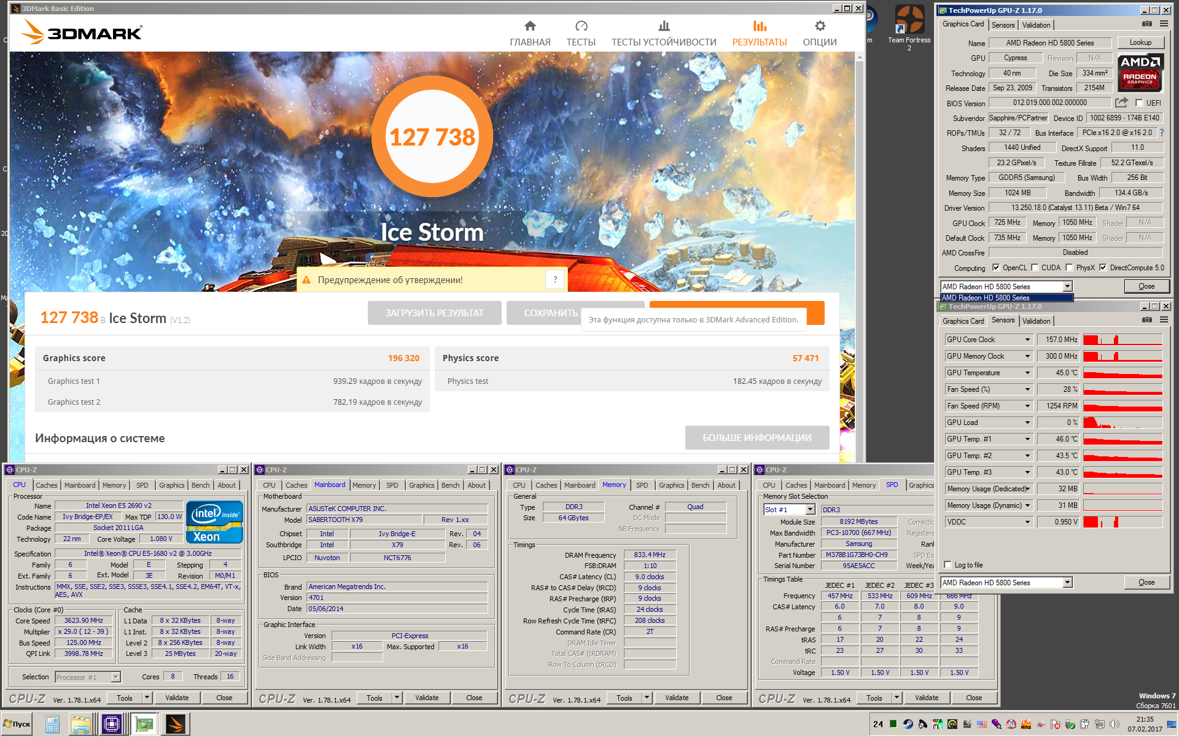Open Windows Explorer folder from taskbar
The height and width of the screenshot is (737, 1179).
point(80,725)
